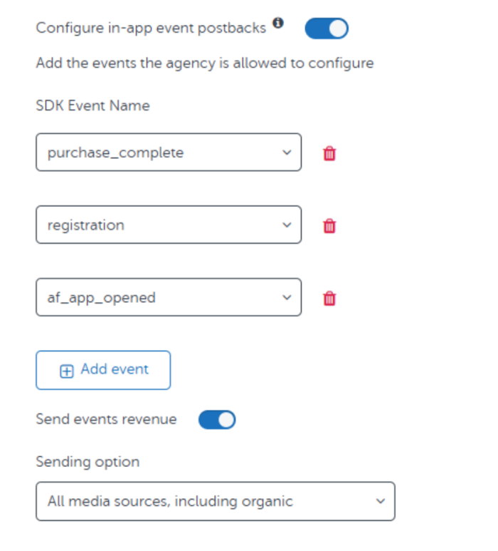Click the info icon beside in-app event postbacks
The width and height of the screenshot is (498, 551).
[278, 23]
